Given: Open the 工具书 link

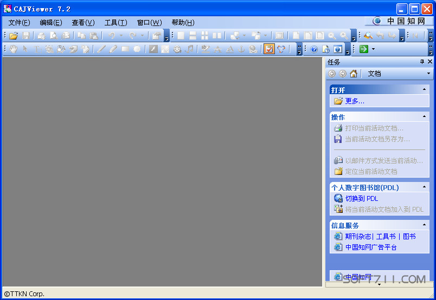Looking at the screenshot, I should [386, 237].
